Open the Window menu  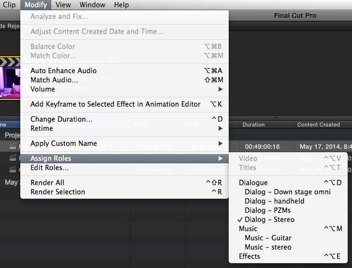point(92,5)
